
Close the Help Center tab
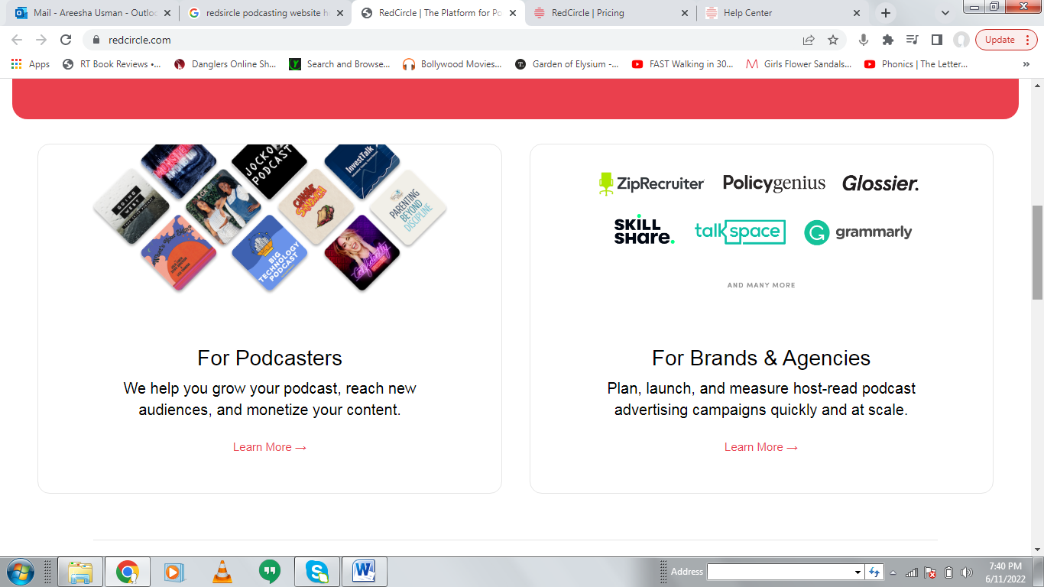[x=856, y=13]
